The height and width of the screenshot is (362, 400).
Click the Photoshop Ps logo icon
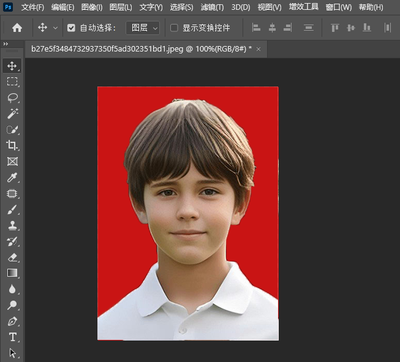point(8,7)
